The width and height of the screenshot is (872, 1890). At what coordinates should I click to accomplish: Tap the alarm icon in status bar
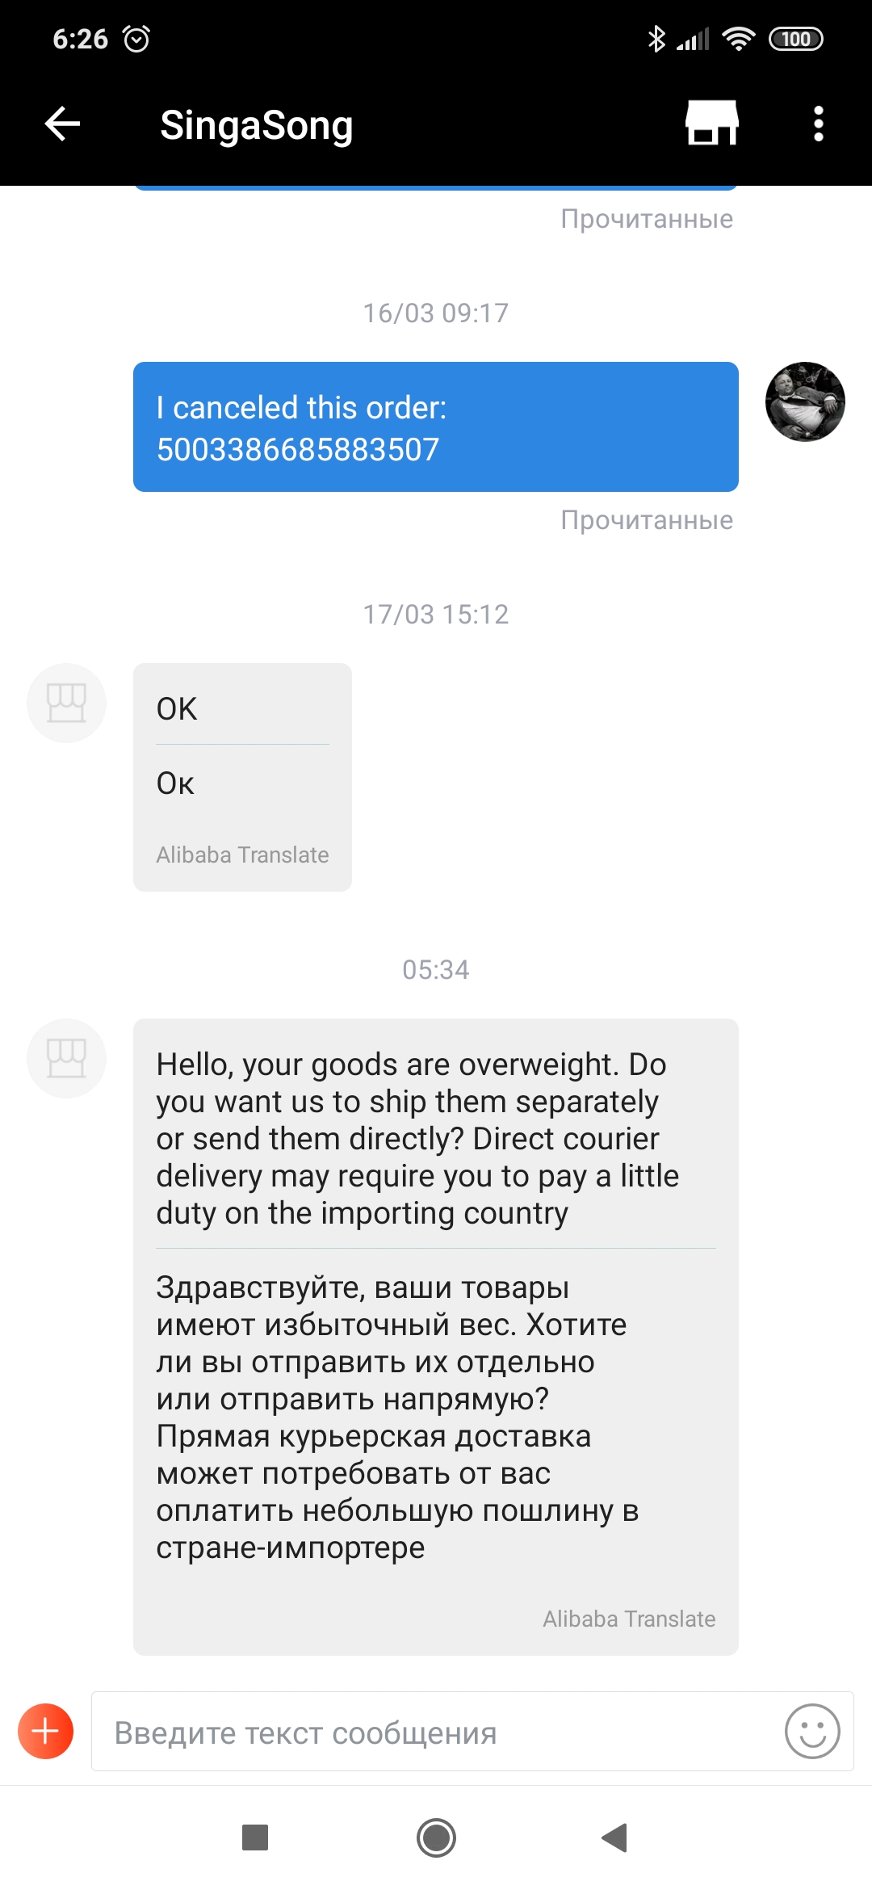pyautogui.click(x=136, y=39)
